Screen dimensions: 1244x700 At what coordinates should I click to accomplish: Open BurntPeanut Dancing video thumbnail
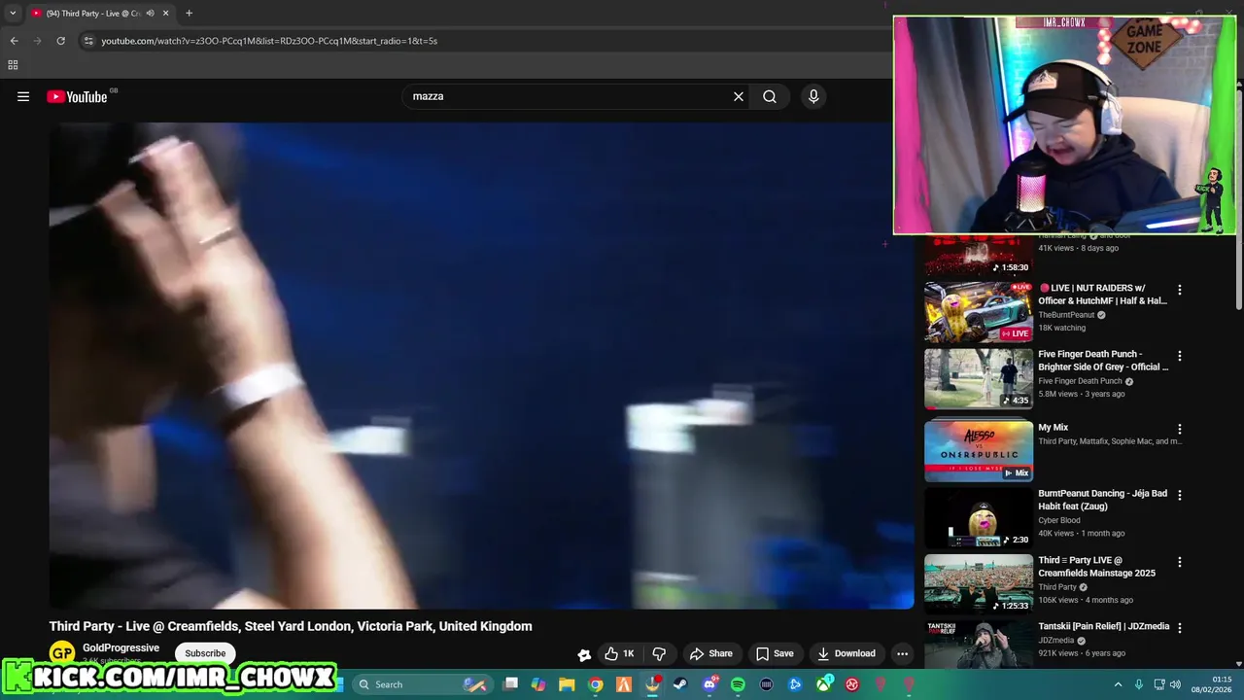[x=979, y=517]
